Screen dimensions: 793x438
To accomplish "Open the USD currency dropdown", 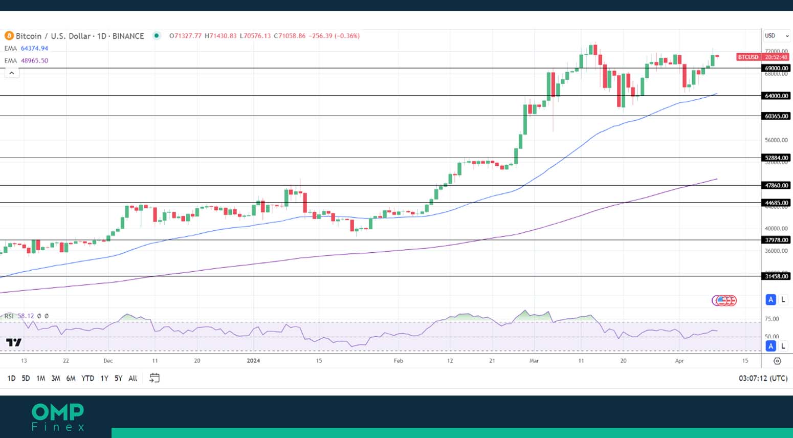I will (x=777, y=36).
